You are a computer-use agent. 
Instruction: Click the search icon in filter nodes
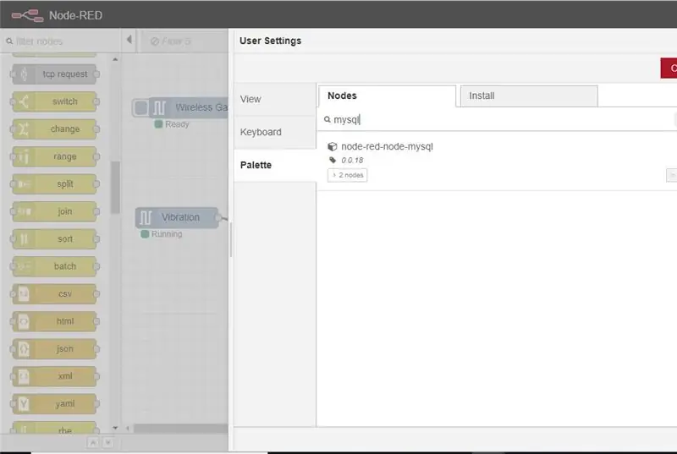pyautogui.click(x=9, y=41)
